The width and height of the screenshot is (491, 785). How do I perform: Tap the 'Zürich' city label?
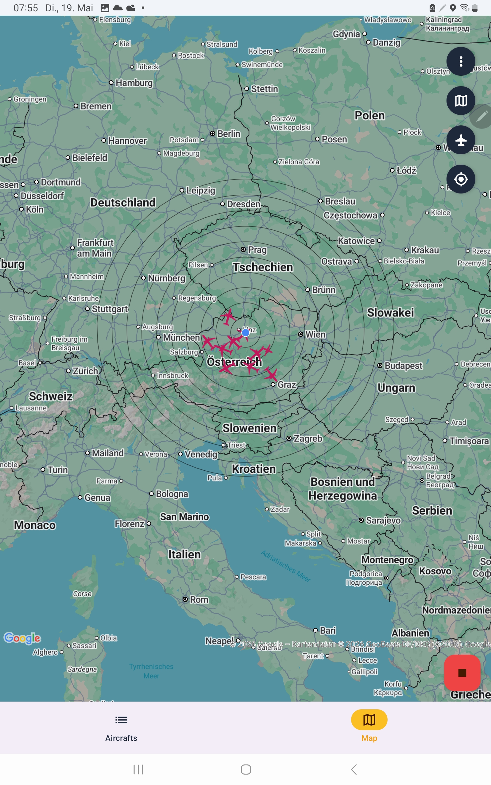pos(85,371)
